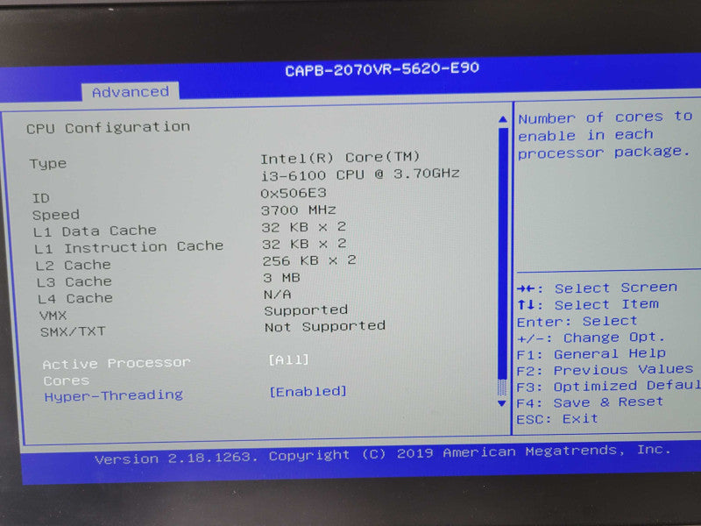Select the Active Processor Cores label
This screenshot has height=526, width=701.
point(117,372)
